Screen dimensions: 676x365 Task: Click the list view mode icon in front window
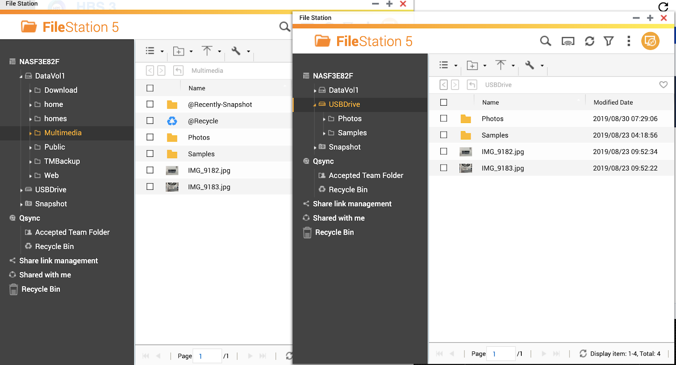(444, 65)
